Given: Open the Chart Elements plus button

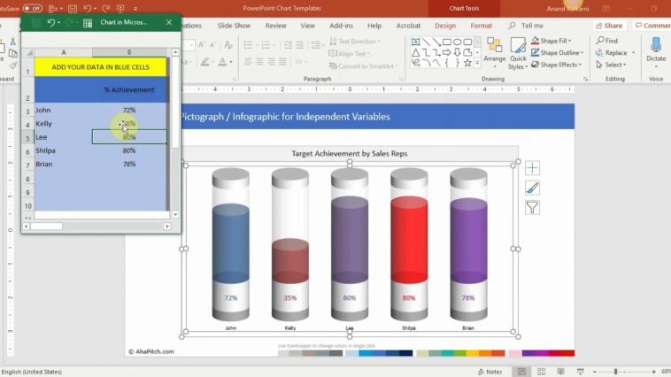Looking at the screenshot, I should 532,168.
